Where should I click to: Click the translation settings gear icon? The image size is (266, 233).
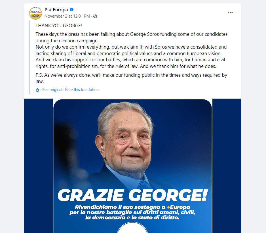(x=38, y=90)
